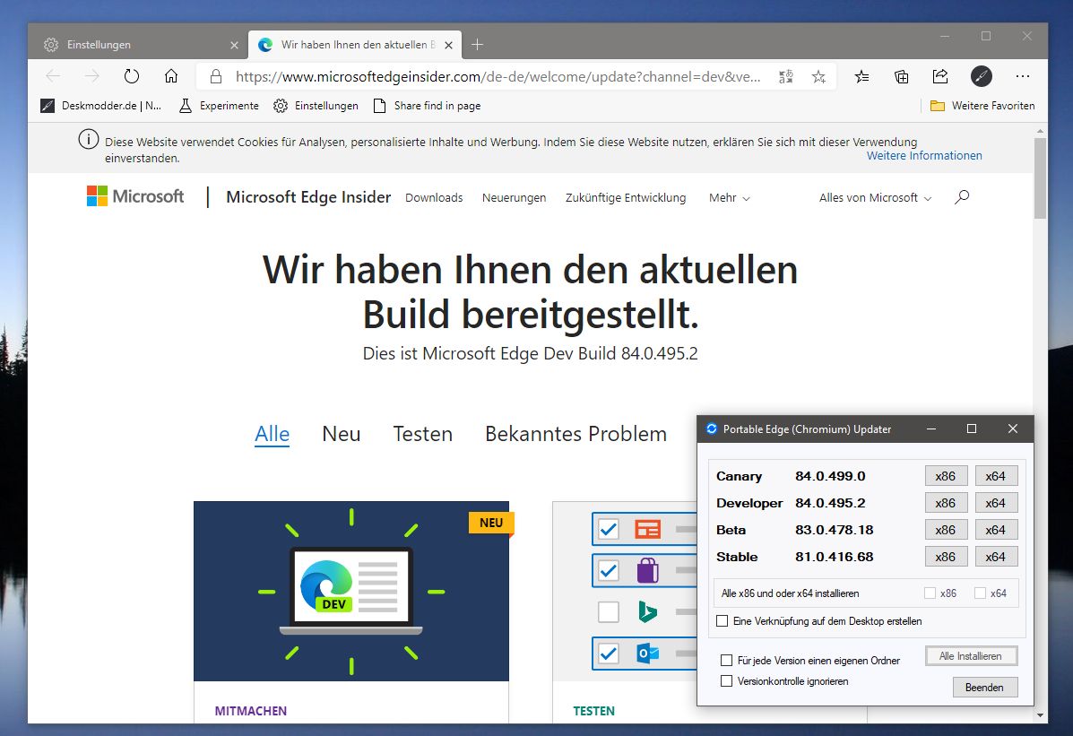Select the Alle filter tab

pos(273,434)
